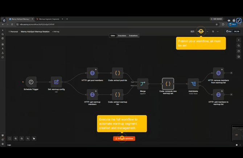Select HTTP: add members to warmup list node
The width and height of the screenshot is (243, 158).
218,94
